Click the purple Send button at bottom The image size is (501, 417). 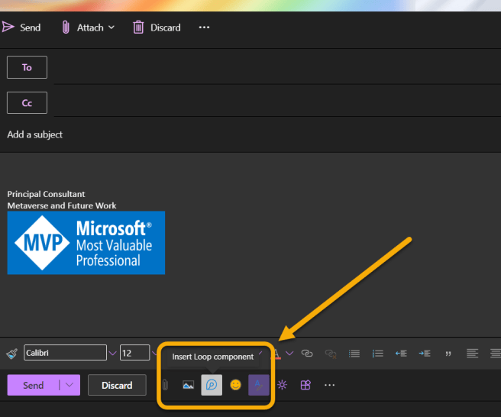[32, 385]
